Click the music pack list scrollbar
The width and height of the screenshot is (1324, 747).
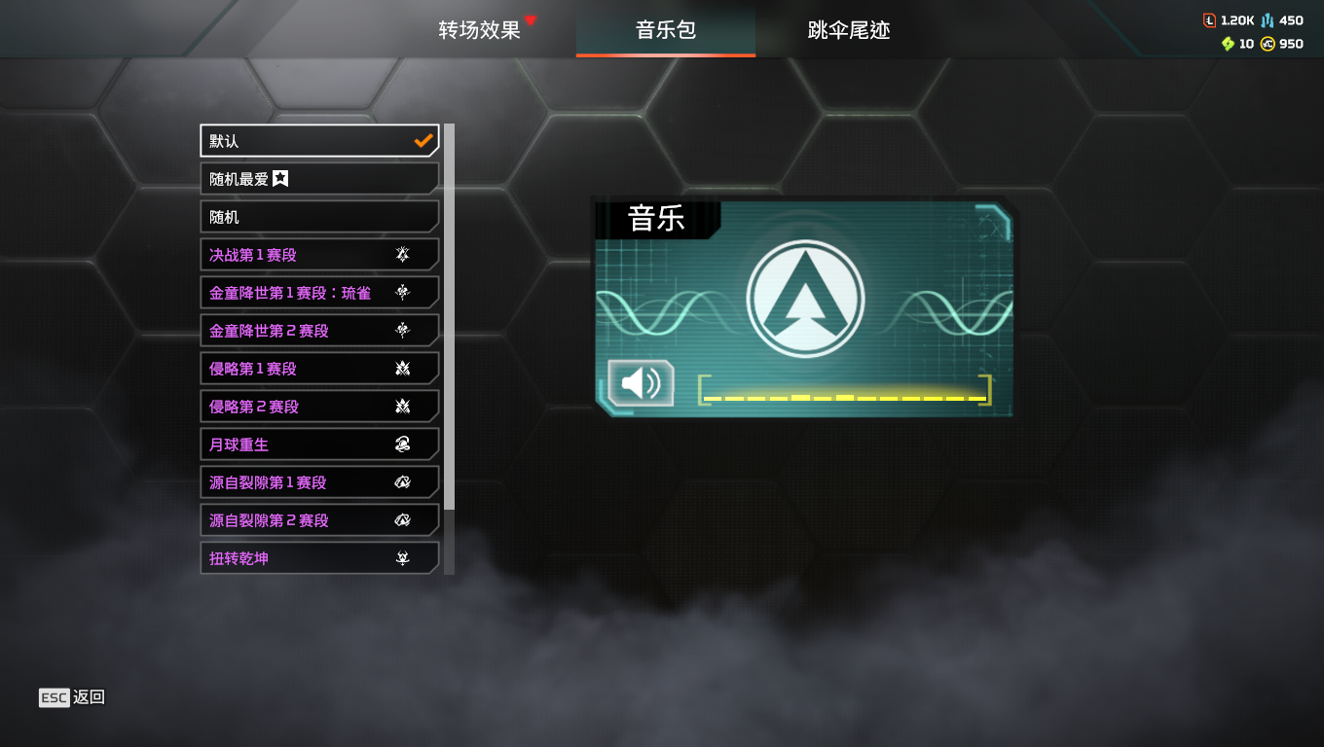[449, 316]
